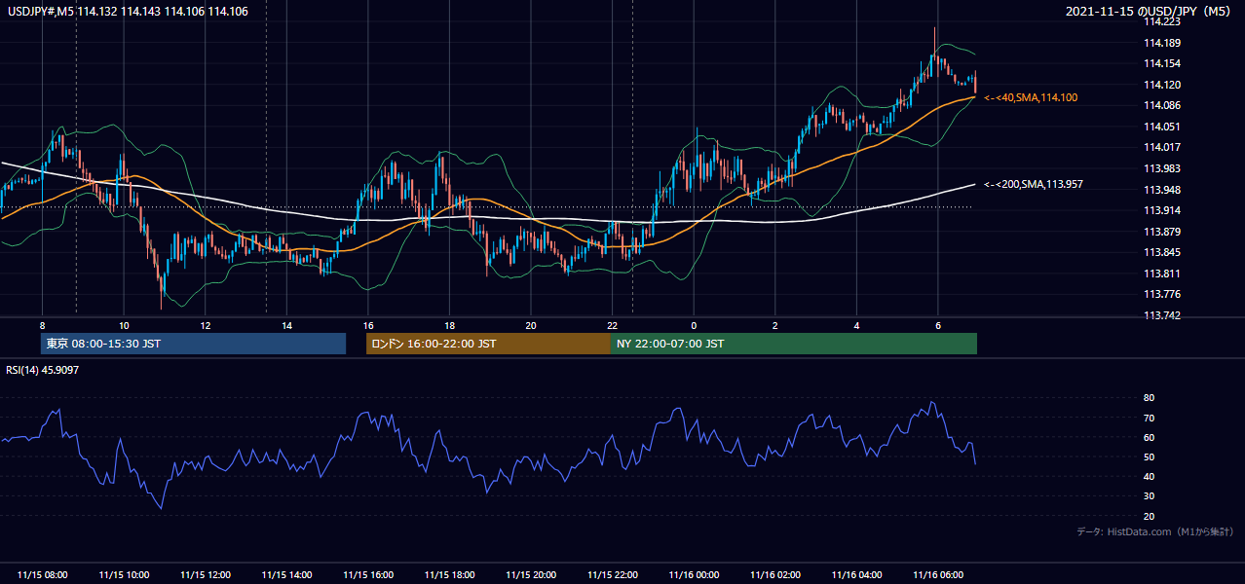
Task: Click the RSI(14) 45.9097 indicator label
Action: tap(42, 369)
